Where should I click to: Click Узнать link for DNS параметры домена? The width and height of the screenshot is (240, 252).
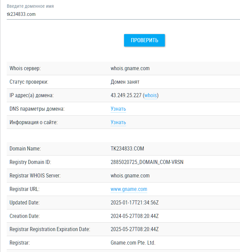pos(118,109)
